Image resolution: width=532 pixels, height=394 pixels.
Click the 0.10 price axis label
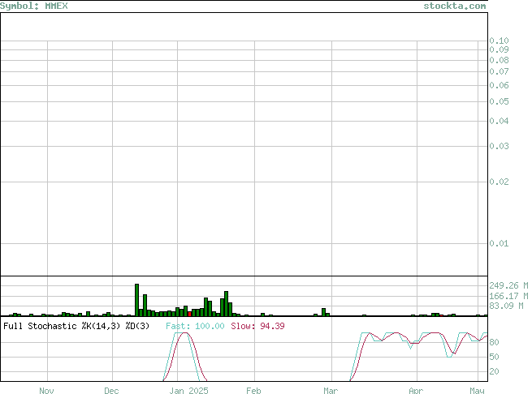point(499,41)
